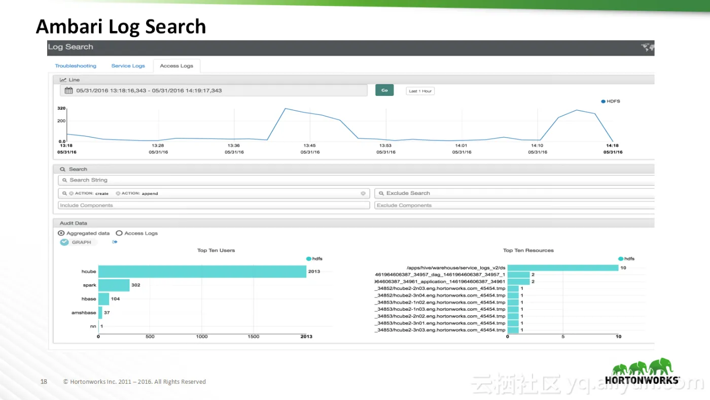710x400 pixels.
Task: Collapse the Audit Data panel header
Action: coord(353,223)
